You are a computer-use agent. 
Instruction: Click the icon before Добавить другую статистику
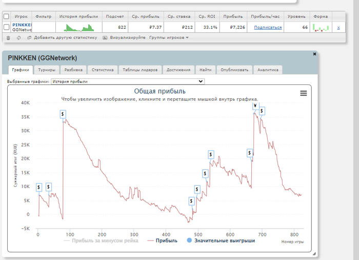(29, 38)
